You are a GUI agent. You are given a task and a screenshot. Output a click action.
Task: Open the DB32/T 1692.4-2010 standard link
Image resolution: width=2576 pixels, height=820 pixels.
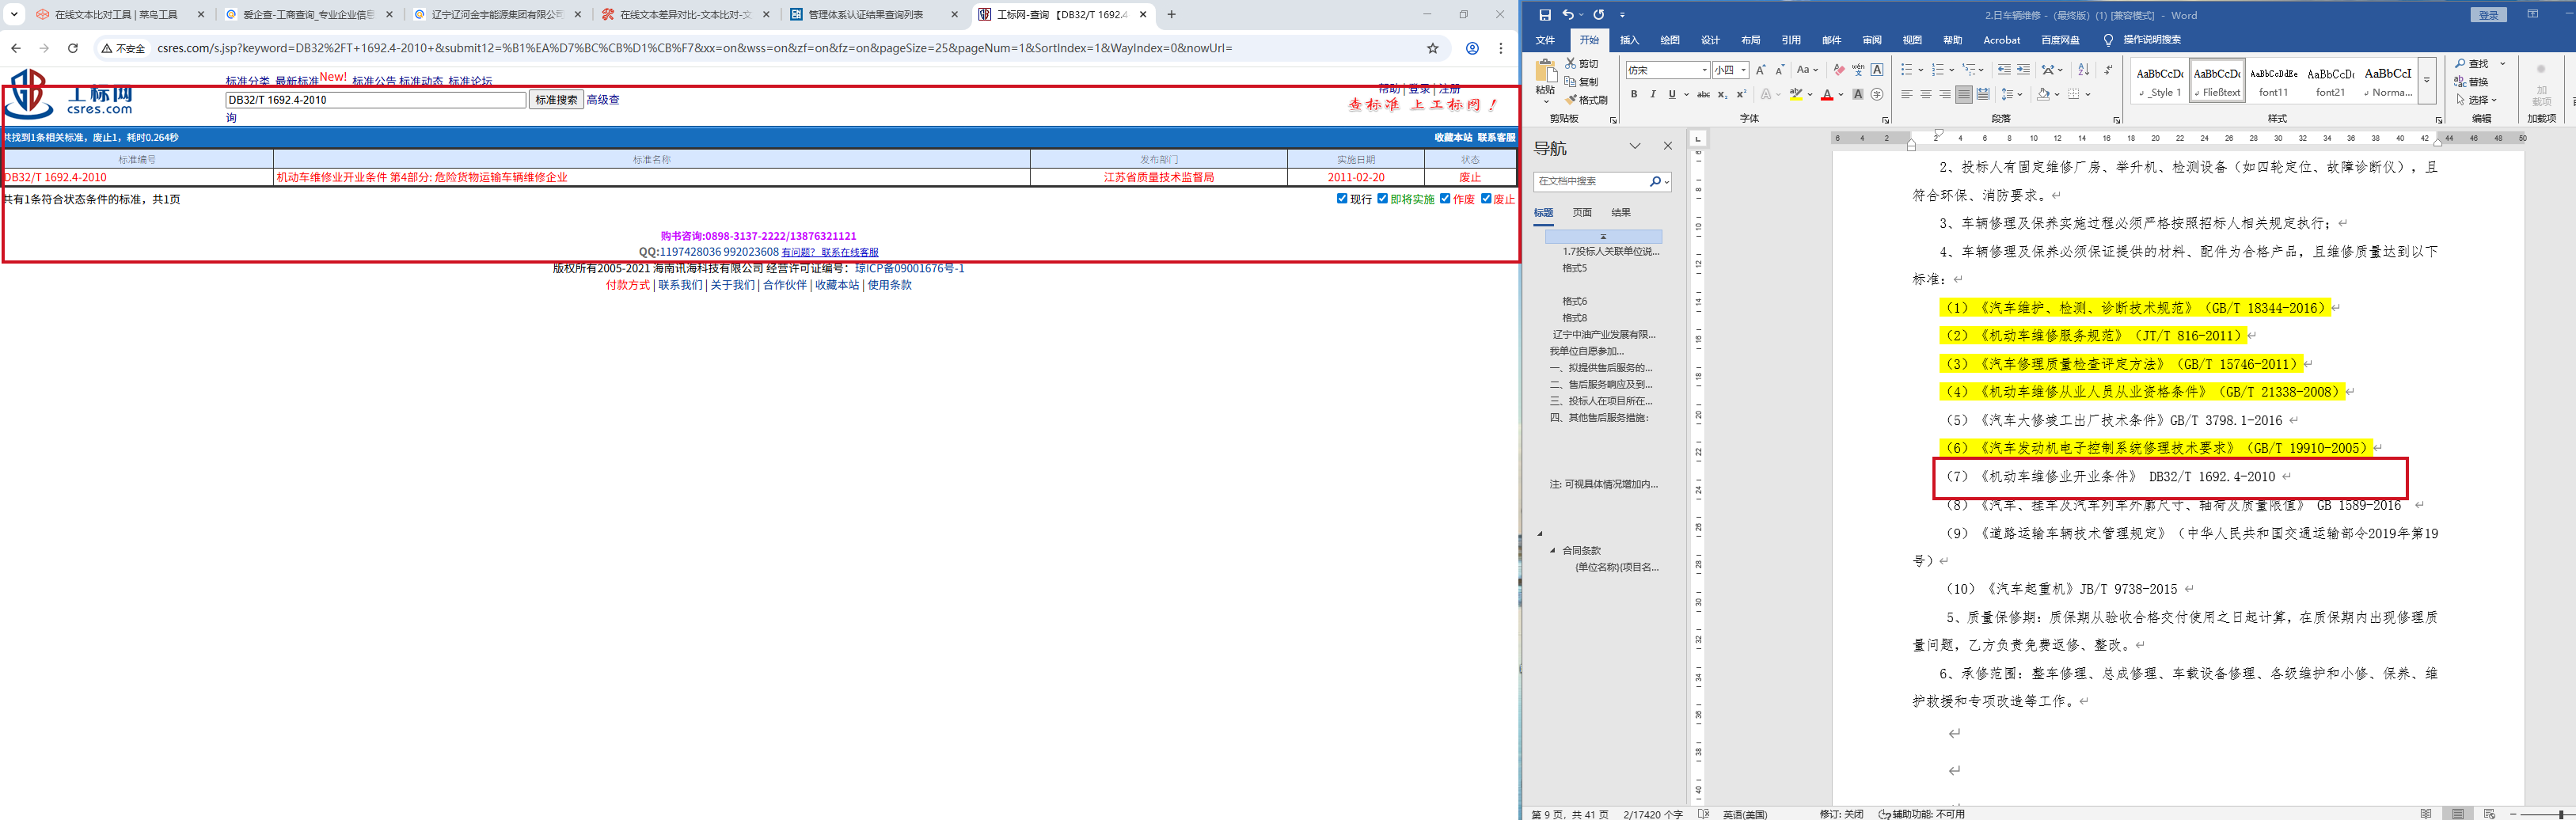[x=55, y=177]
